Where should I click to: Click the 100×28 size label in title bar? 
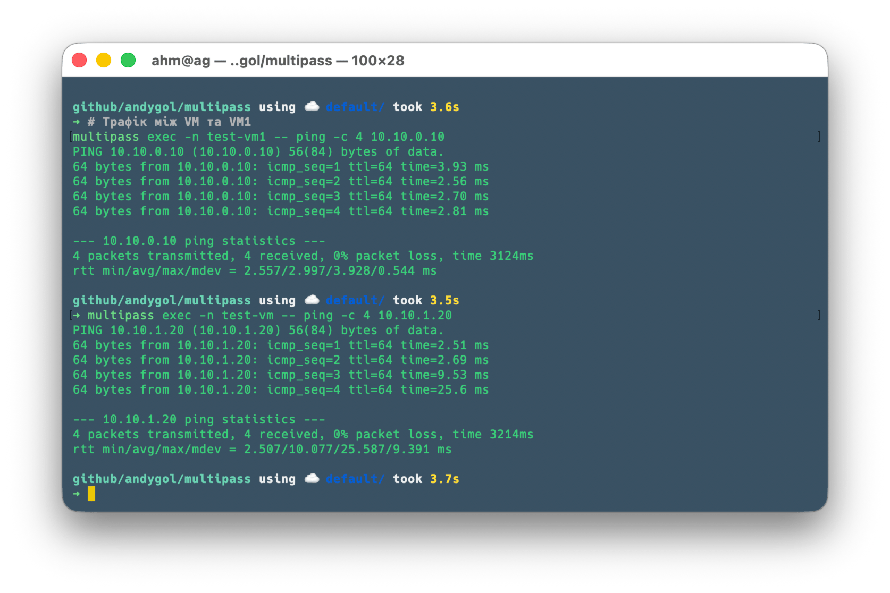[377, 60]
